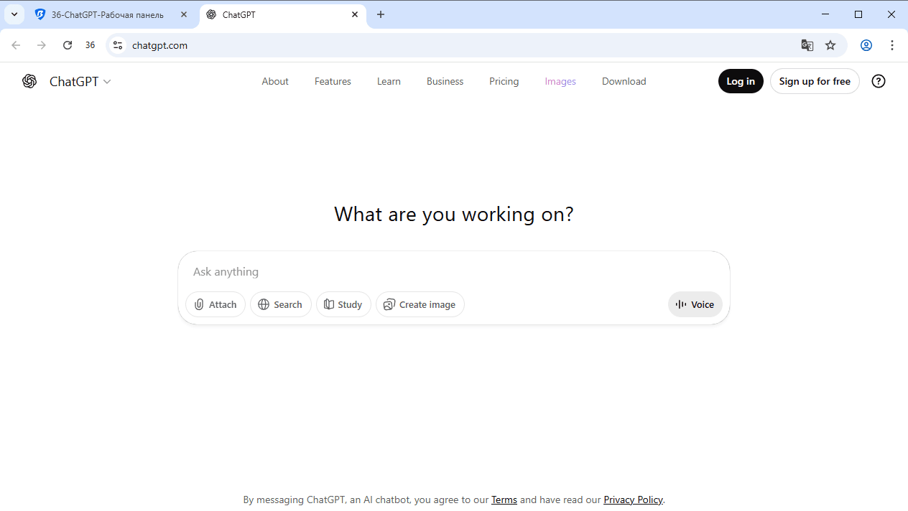Viewport: 908px width, 511px height.
Task: Click the active ChatGPT tab title
Action: pos(239,14)
